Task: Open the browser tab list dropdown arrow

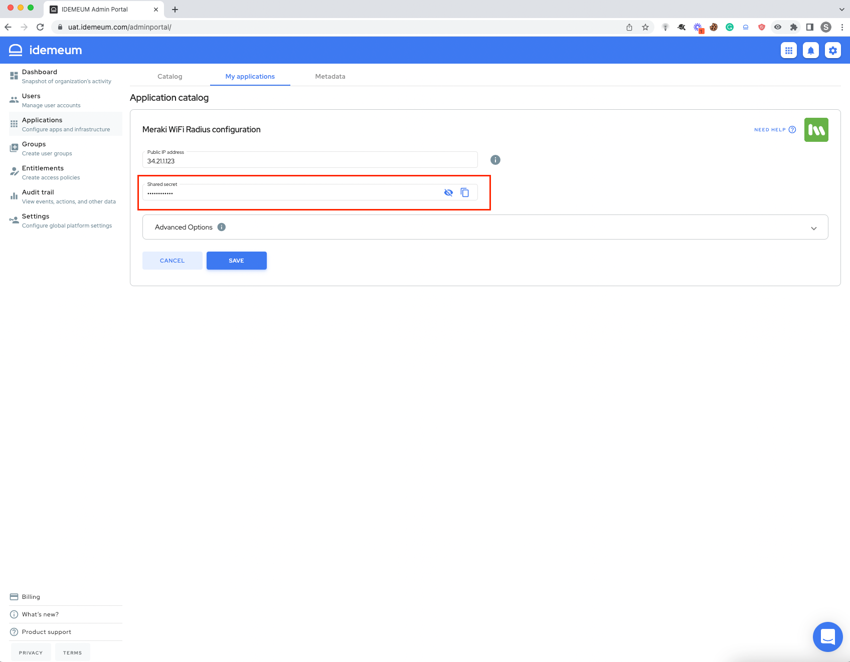Action: (841, 9)
